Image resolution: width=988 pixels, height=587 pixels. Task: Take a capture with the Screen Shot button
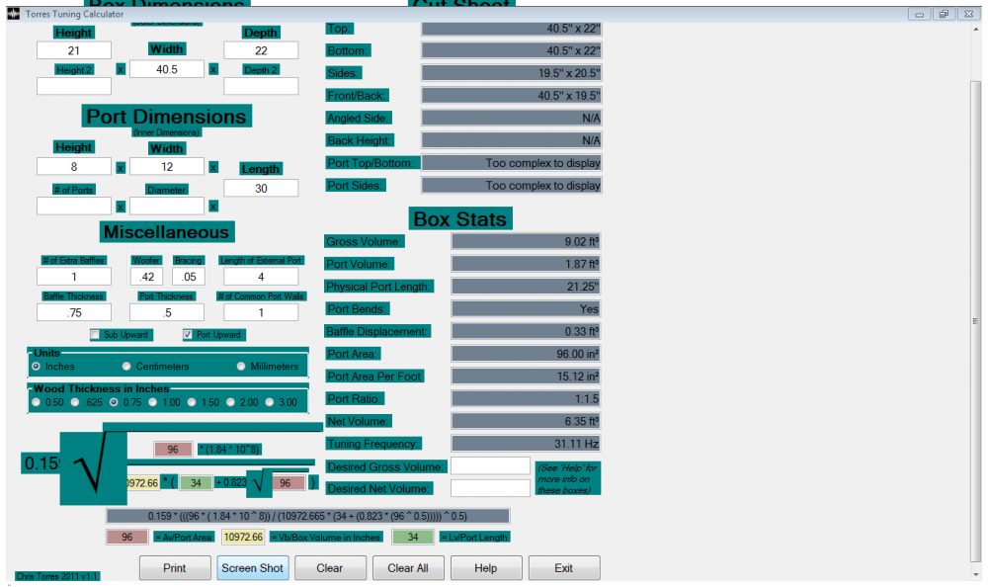tap(252, 568)
